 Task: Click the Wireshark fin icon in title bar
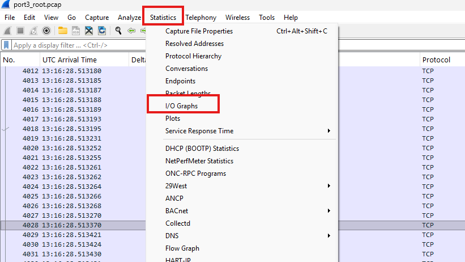(6, 4)
